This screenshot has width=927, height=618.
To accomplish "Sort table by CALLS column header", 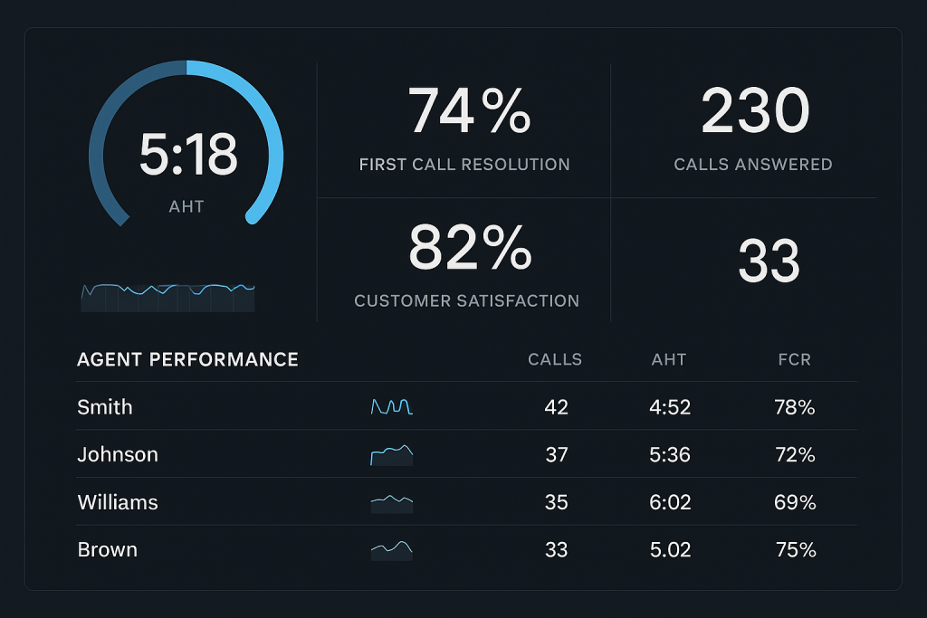I will click(x=555, y=359).
